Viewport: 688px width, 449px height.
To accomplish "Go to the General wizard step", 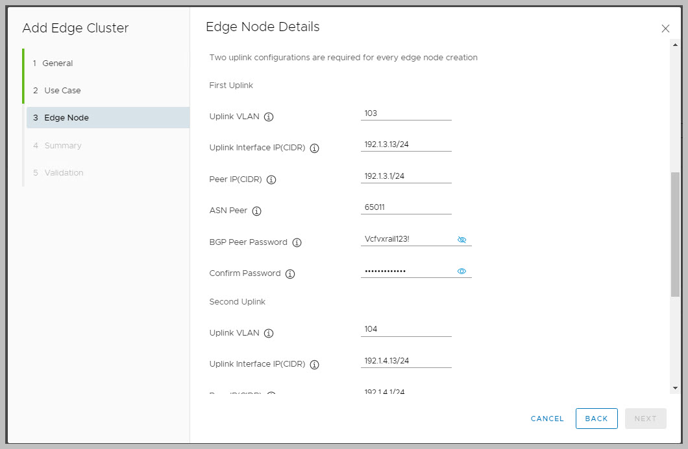I will pyautogui.click(x=58, y=63).
